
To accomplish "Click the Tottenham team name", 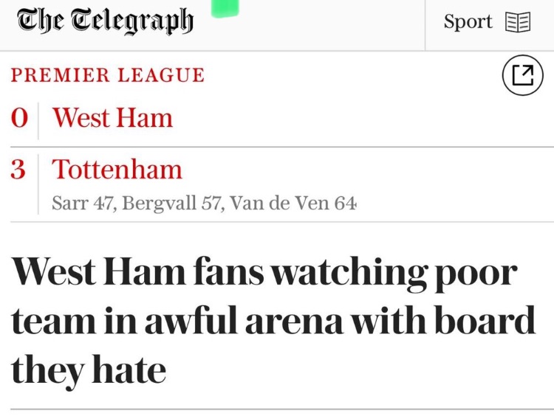I will (x=117, y=170).
